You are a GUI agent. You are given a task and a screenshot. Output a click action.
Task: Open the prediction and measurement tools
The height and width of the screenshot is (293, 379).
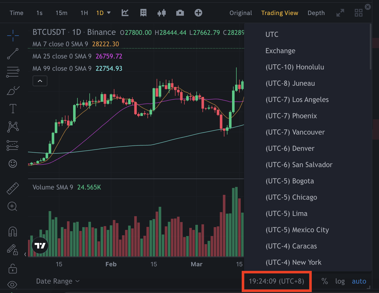13,145
